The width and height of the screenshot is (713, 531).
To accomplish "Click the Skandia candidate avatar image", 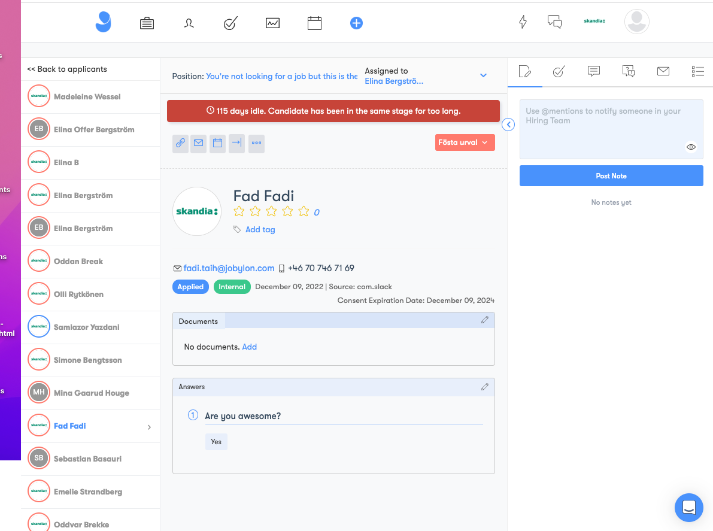I will (x=197, y=211).
